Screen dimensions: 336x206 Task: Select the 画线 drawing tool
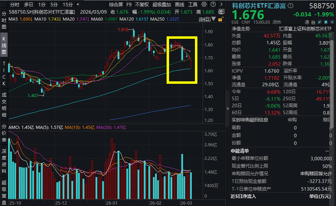pos(179,4)
